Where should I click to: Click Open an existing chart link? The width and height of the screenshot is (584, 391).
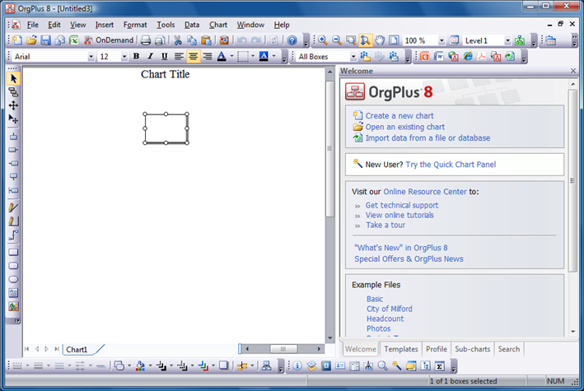tap(405, 127)
